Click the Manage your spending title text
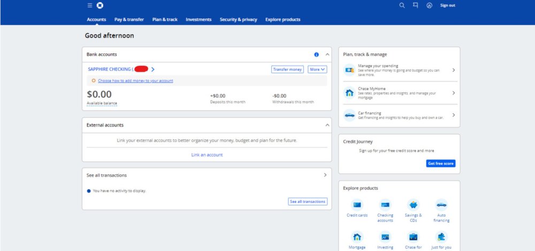The width and height of the screenshot is (535, 251). pyautogui.click(x=378, y=66)
